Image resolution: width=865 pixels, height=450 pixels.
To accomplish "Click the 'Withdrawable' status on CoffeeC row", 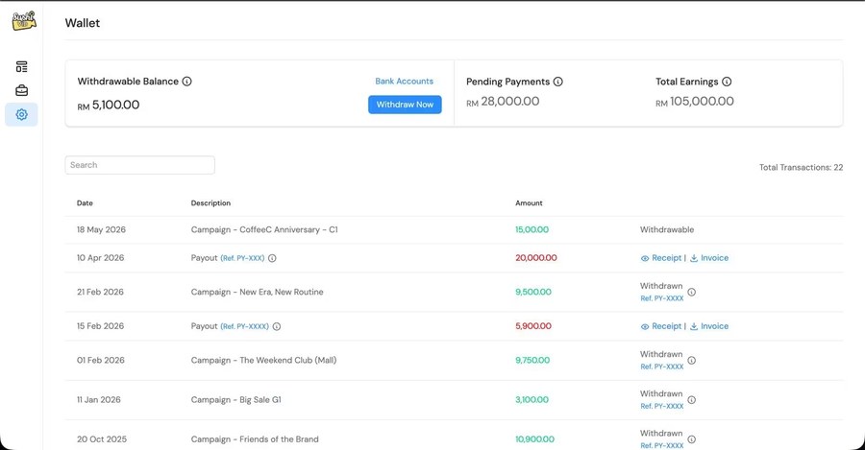I will (667, 229).
